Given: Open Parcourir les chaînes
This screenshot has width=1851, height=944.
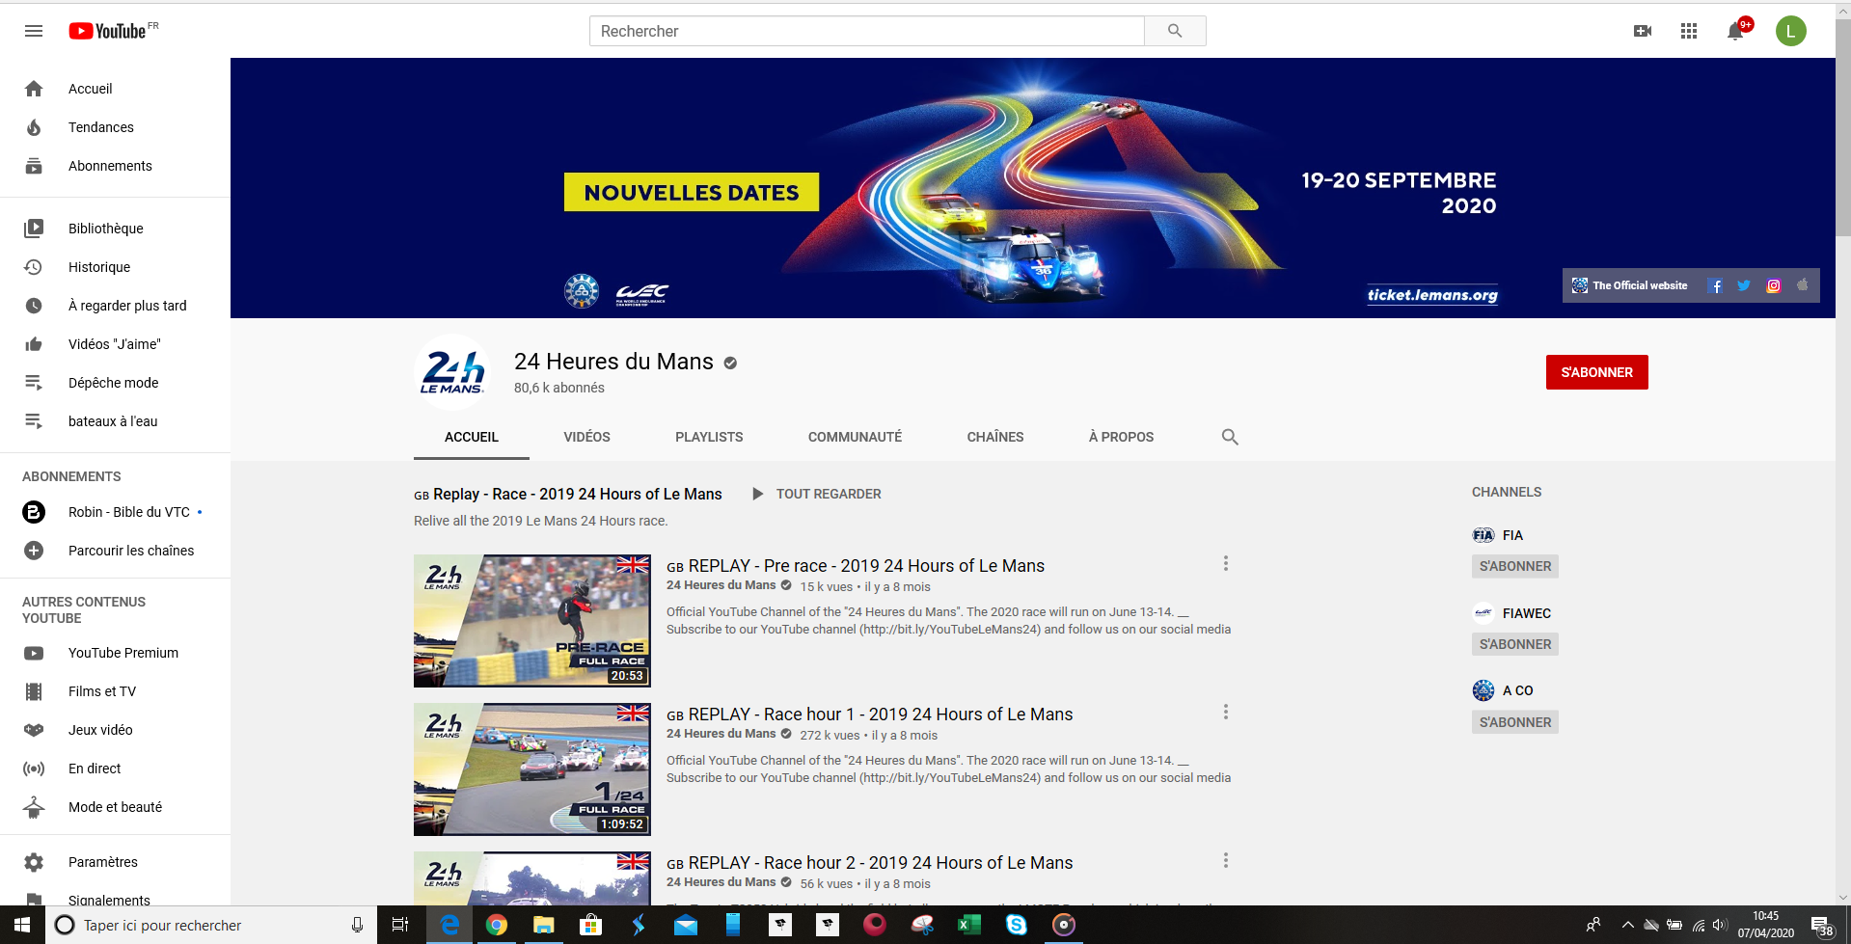Looking at the screenshot, I should pyautogui.click(x=115, y=551).
